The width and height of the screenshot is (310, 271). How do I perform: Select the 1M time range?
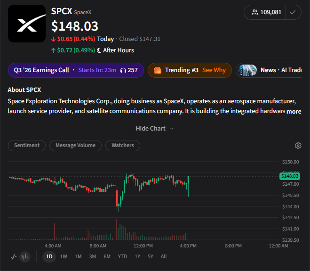click(78, 257)
